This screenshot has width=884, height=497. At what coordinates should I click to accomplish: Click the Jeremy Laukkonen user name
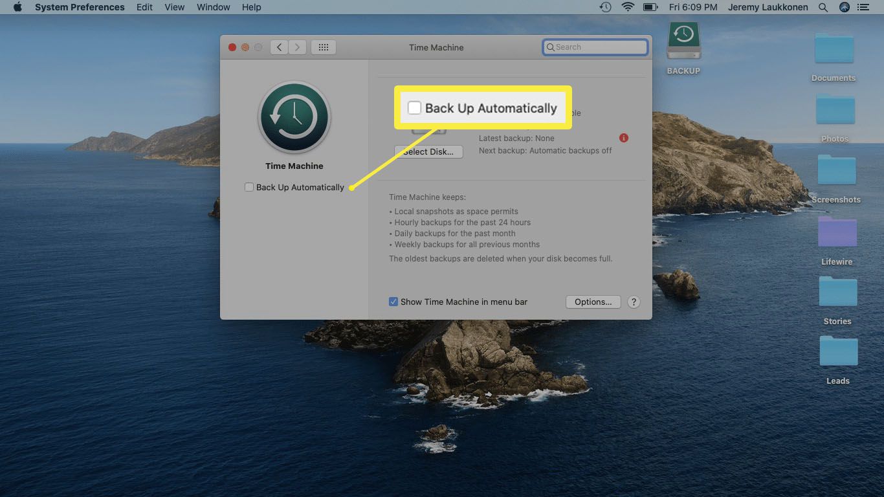click(769, 7)
